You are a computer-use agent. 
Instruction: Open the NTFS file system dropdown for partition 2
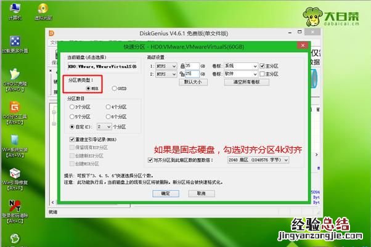point(166,74)
